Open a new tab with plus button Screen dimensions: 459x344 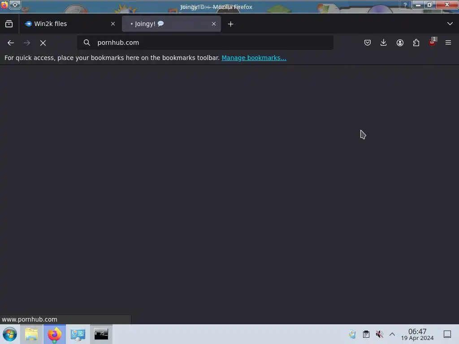tap(231, 24)
